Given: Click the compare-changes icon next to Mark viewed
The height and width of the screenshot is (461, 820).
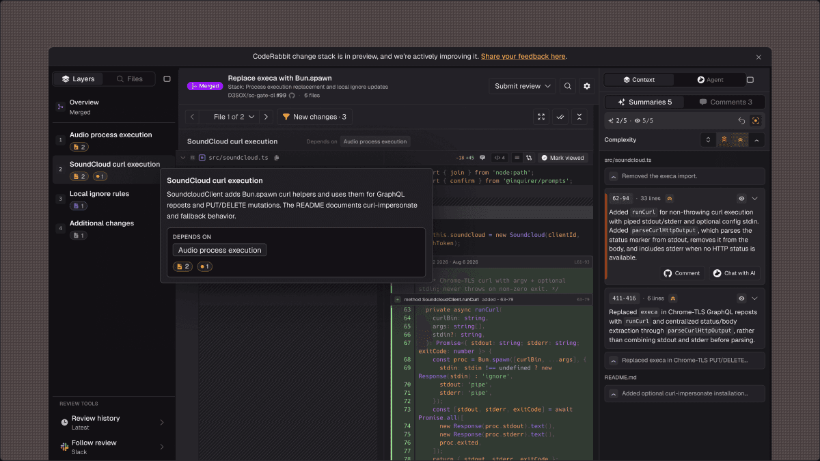Looking at the screenshot, I should (x=529, y=158).
